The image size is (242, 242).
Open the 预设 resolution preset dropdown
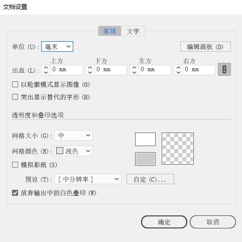(88, 179)
